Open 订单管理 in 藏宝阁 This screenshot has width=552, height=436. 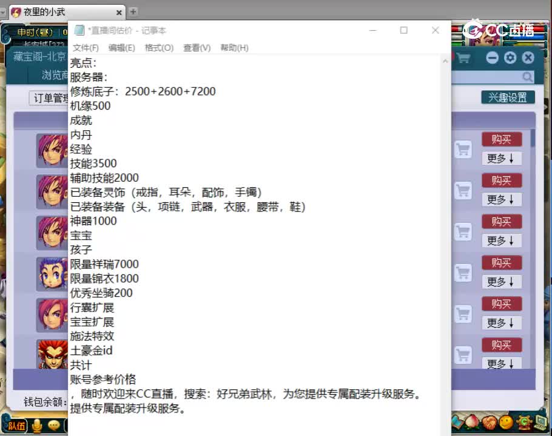(49, 98)
